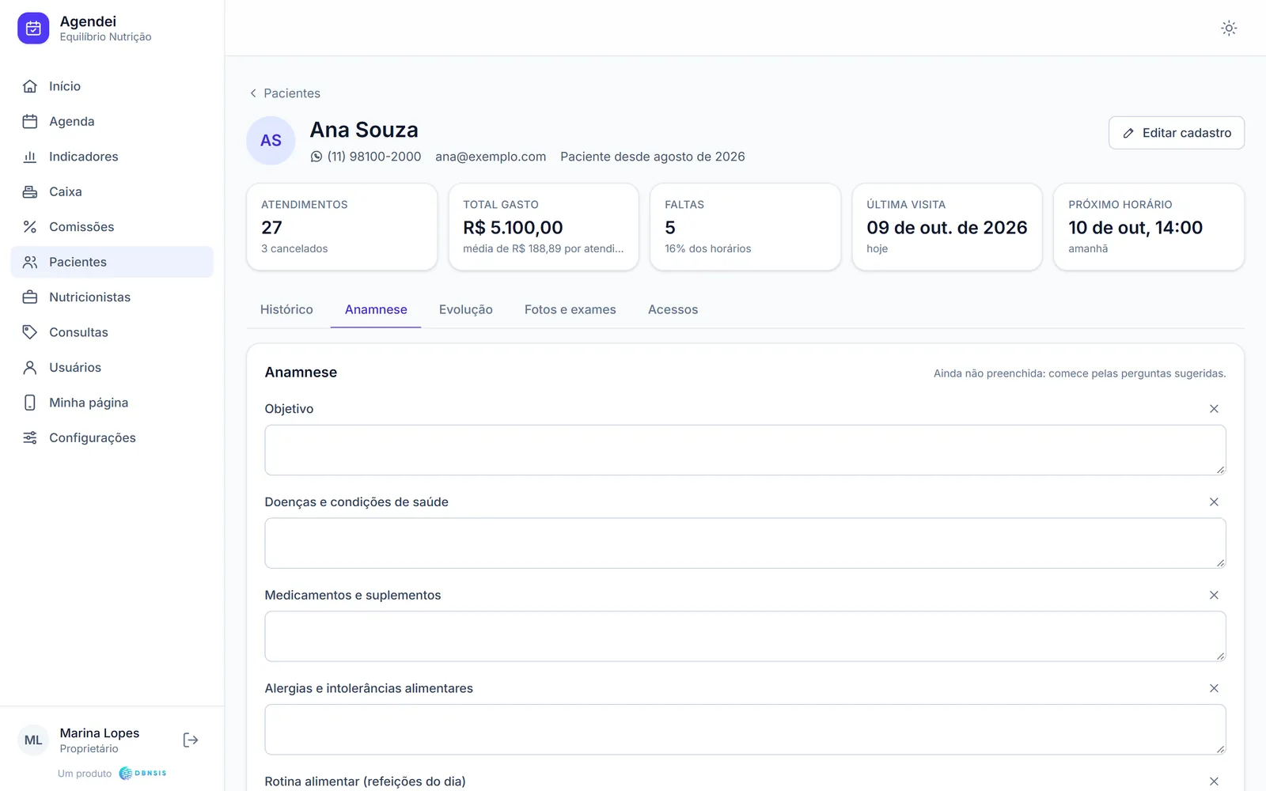Open Comissões via the percent icon
The width and height of the screenshot is (1266, 791).
(30, 227)
